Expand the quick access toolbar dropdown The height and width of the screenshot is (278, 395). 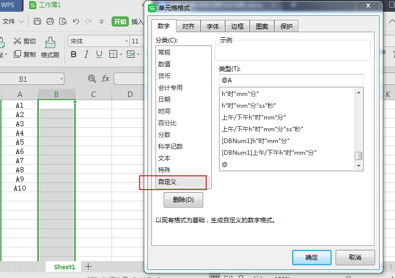(101, 21)
